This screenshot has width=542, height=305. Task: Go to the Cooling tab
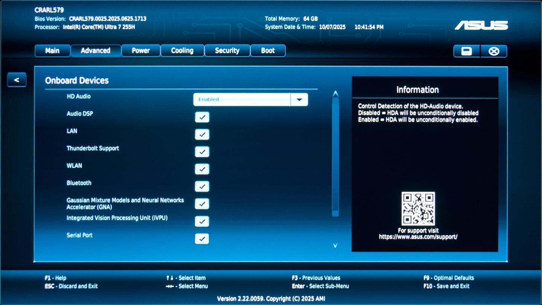coord(182,51)
